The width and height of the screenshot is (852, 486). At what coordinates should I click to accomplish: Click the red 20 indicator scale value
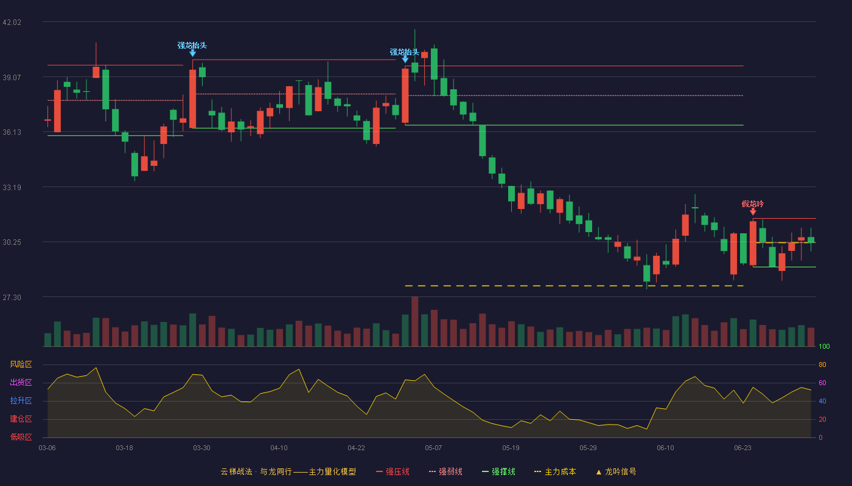pyautogui.click(x=822, y=419)
